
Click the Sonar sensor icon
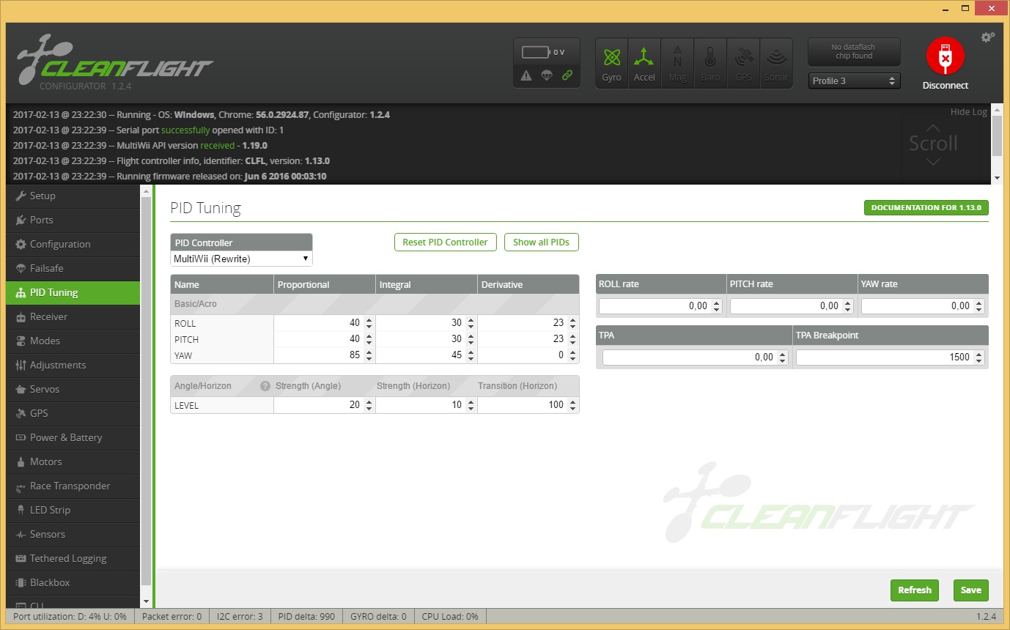[776, 64]
